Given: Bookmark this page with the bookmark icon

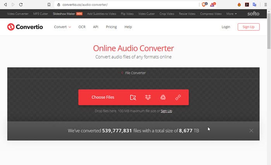Looking at the screenshot, I should pos(49,5).
